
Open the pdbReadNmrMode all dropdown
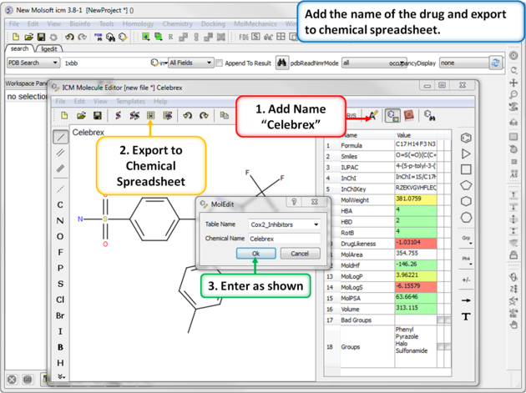pyautogui.click(x=374, y=63)
